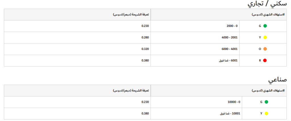
Task: Click the 0.280 tariff value
Action: [145, 37]
